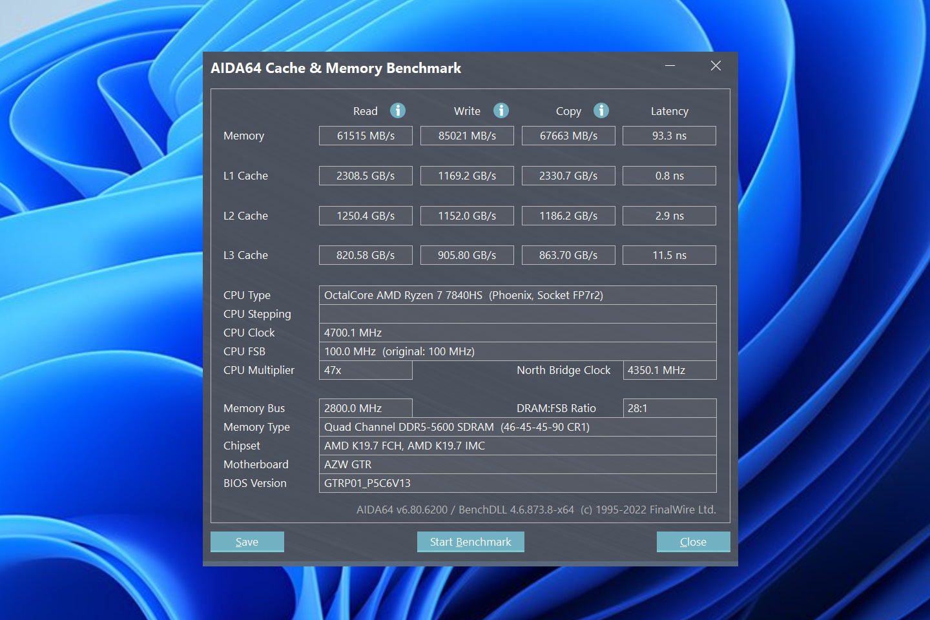Image resolution: width=930 pixels, height=620 pixels.
Task: Click the L2 Cache row label
Action: pyautogui.click(x=245, y=216)
